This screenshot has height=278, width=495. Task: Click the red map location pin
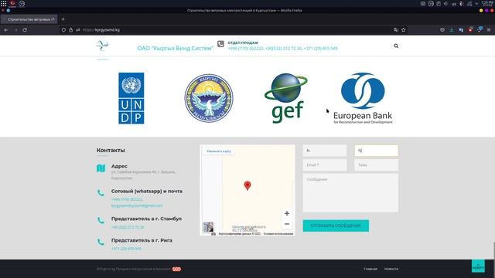pyautogui.click(x=247, y=185)
